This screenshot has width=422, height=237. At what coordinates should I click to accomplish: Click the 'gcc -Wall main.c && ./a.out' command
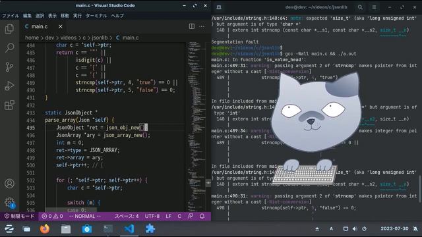coord(320,54)
